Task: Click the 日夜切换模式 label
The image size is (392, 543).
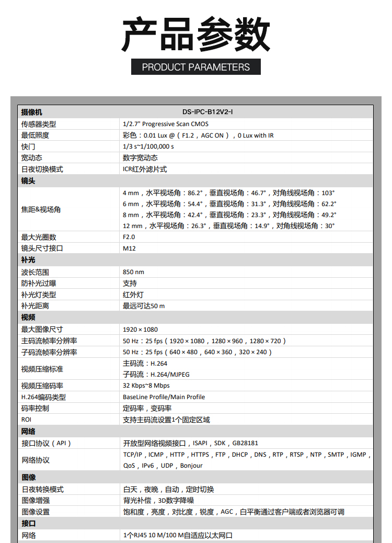Action: (42, 169)
